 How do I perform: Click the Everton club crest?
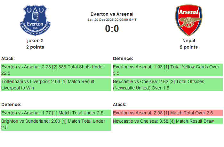[35, 20]
